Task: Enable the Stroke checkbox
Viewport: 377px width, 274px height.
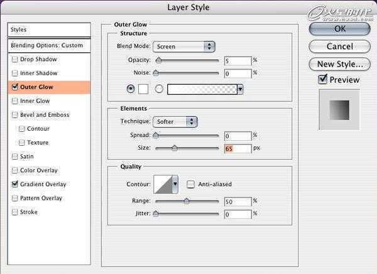Action: click(x=14, y=212)
